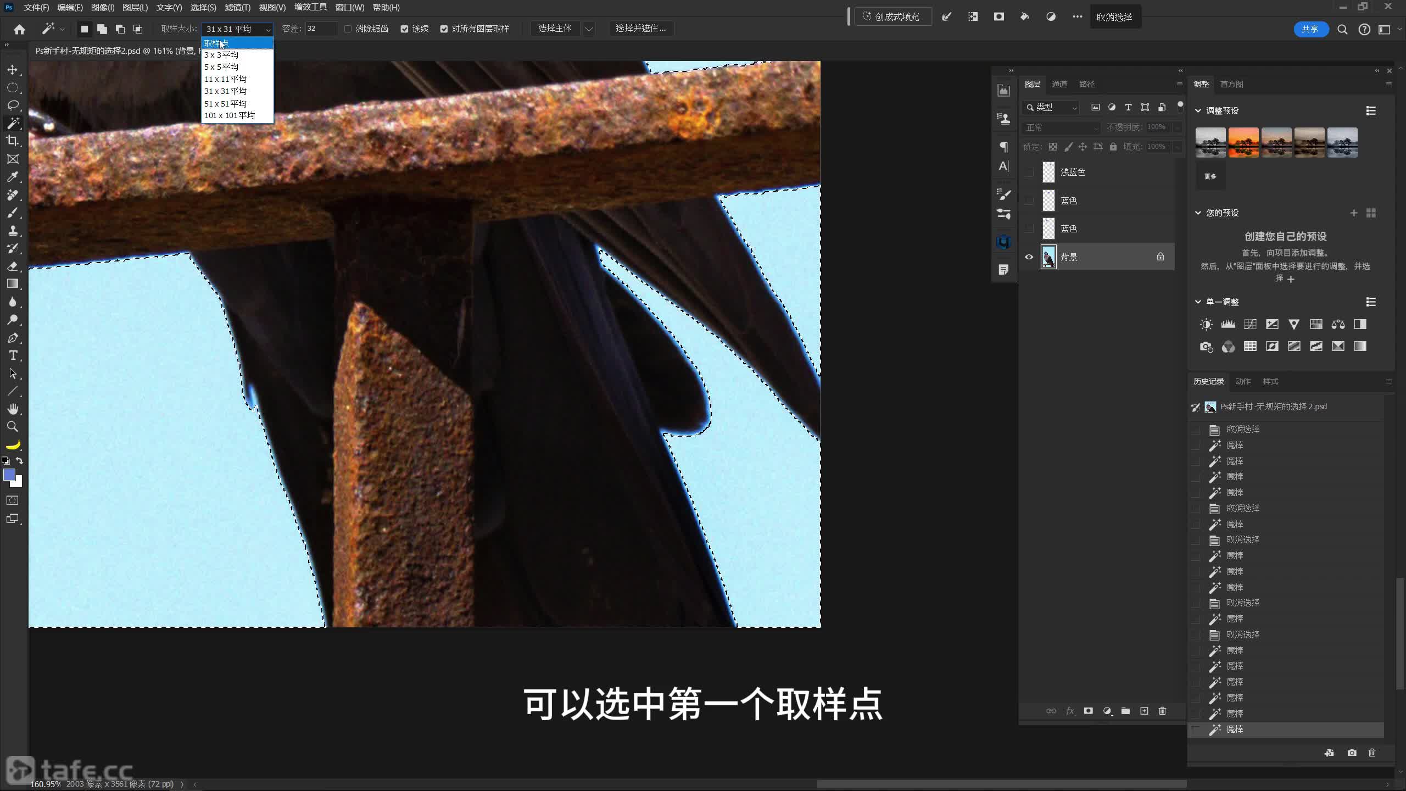Select the Zoom tool
Viewport: 1406px width, 791px height.
(x=12, y=426)
